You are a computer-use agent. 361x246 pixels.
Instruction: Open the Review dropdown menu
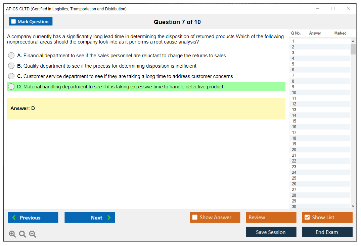(x=271, y=218)
